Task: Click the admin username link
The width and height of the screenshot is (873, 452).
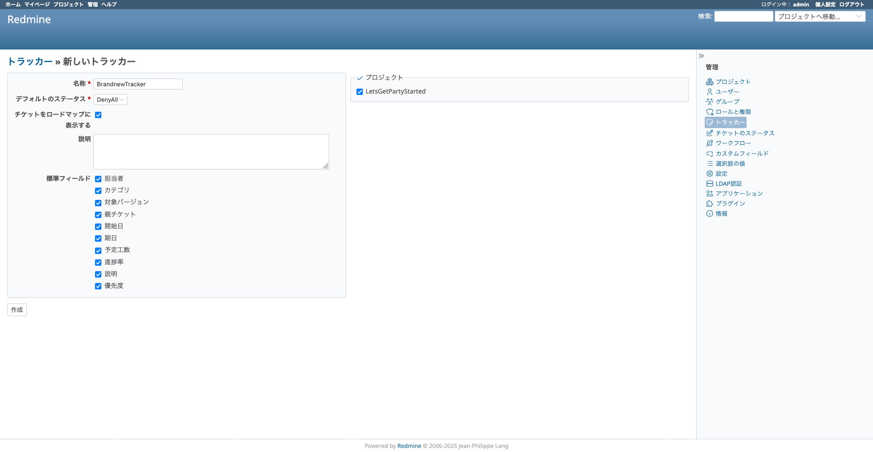Action: click(801, 5)
